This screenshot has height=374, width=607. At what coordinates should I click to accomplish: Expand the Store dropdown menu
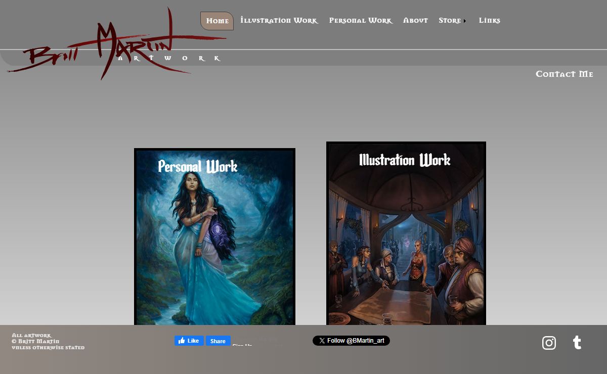(x=452, y=21)
